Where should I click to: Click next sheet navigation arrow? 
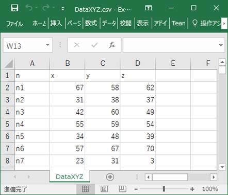pos(28,176)
